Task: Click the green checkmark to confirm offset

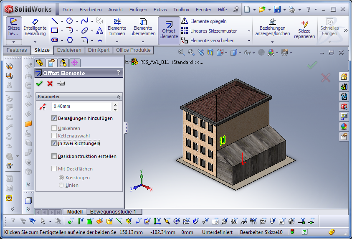Action: click(40, 84)
